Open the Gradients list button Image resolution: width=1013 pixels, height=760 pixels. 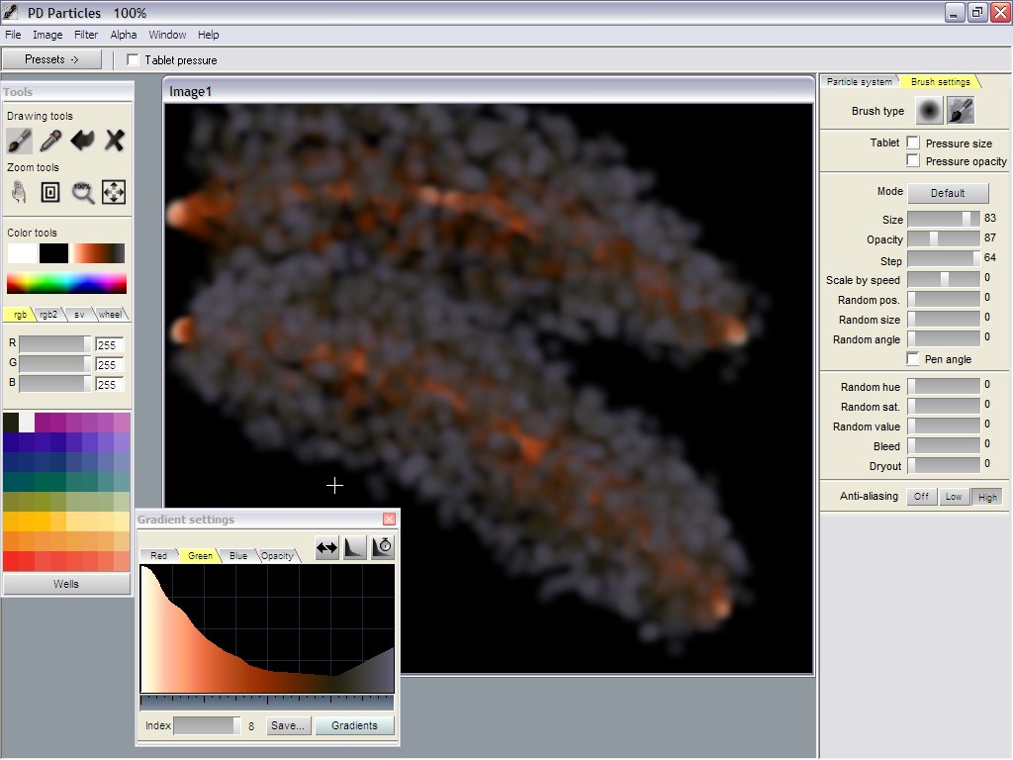[354, 725]
